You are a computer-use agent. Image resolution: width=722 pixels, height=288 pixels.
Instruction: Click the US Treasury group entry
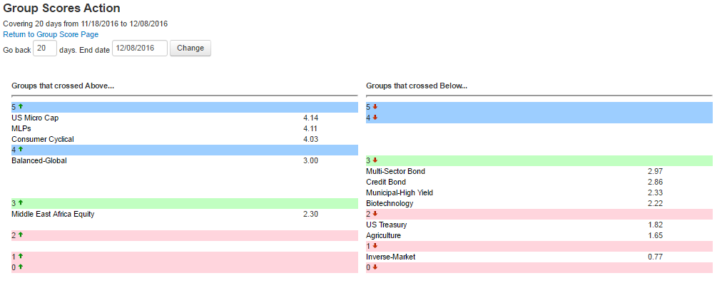387,225
